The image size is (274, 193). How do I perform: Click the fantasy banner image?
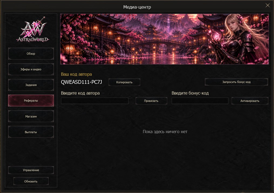coord(164,39)
